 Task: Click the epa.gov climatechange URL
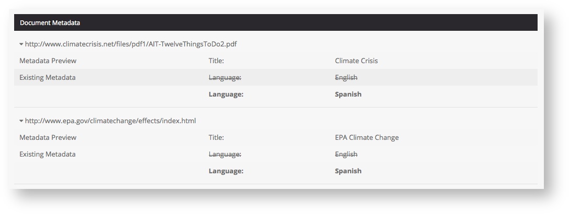pyautogui.click(x=110, y=121)
